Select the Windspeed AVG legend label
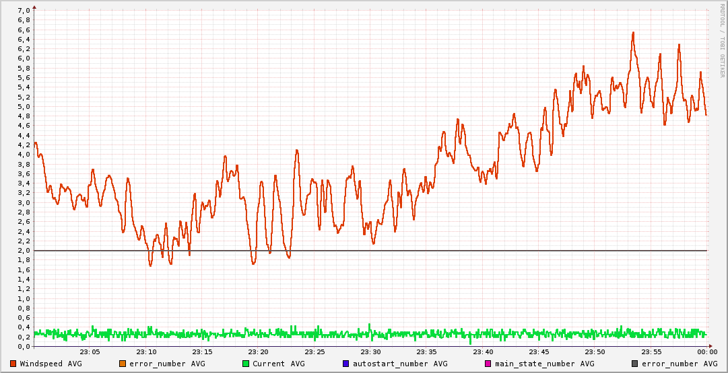This screenshot has height=373, width=728. point(51,364)
